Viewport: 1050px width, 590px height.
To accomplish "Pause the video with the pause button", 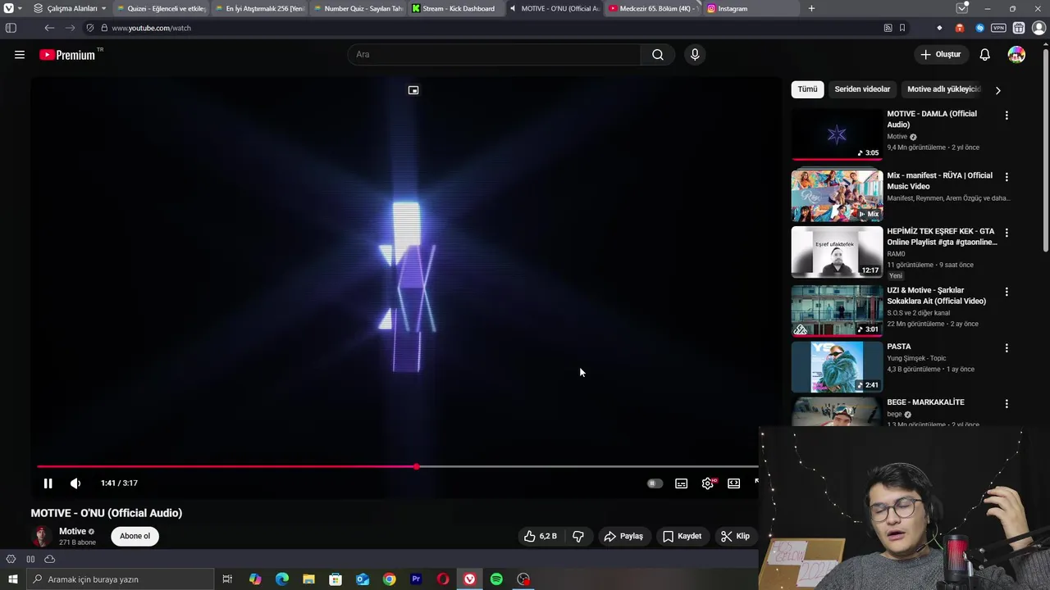I will 48,483.
